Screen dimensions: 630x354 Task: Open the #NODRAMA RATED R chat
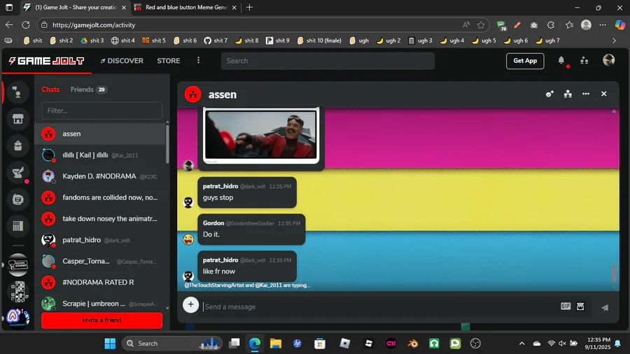click(x=100, y=283)
